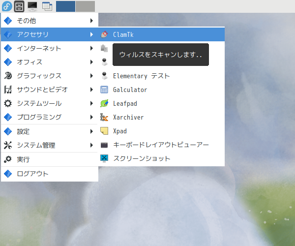295x246 pixels.
Task: Click the システム管理 wrench icon
Action: (8, 145)
